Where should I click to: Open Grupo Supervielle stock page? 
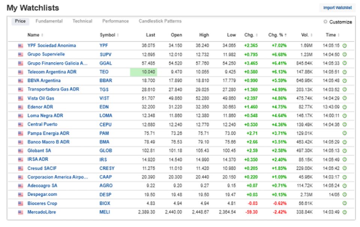pos(46,54)
